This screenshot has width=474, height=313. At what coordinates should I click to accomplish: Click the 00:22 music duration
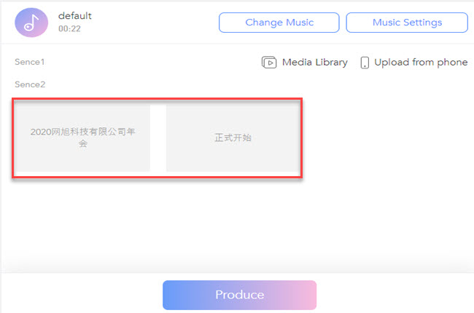point(69,29)
